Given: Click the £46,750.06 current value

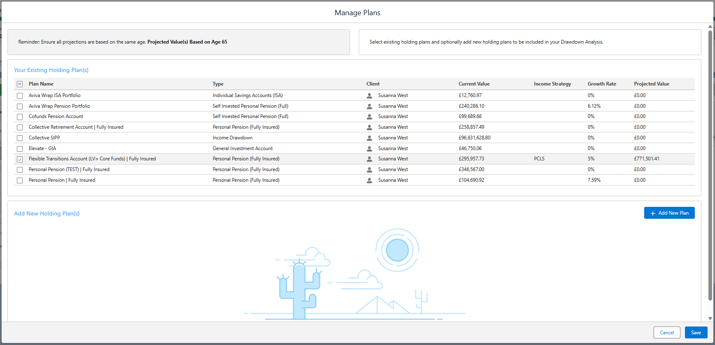Looking at the screenshot, I should (x=470, y=148).
